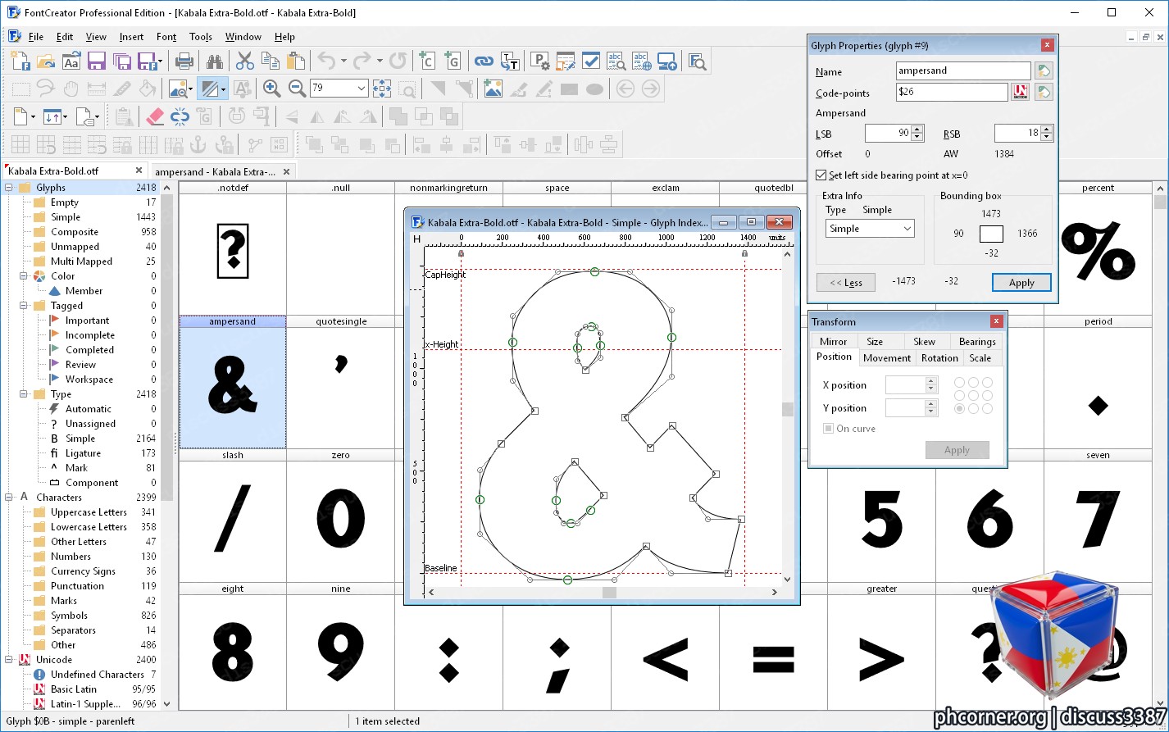Viewport: 1169px width, 732px height.
Task: Click the scissors Cut icon
Action: pyautogui.click(x=245, y=61)
